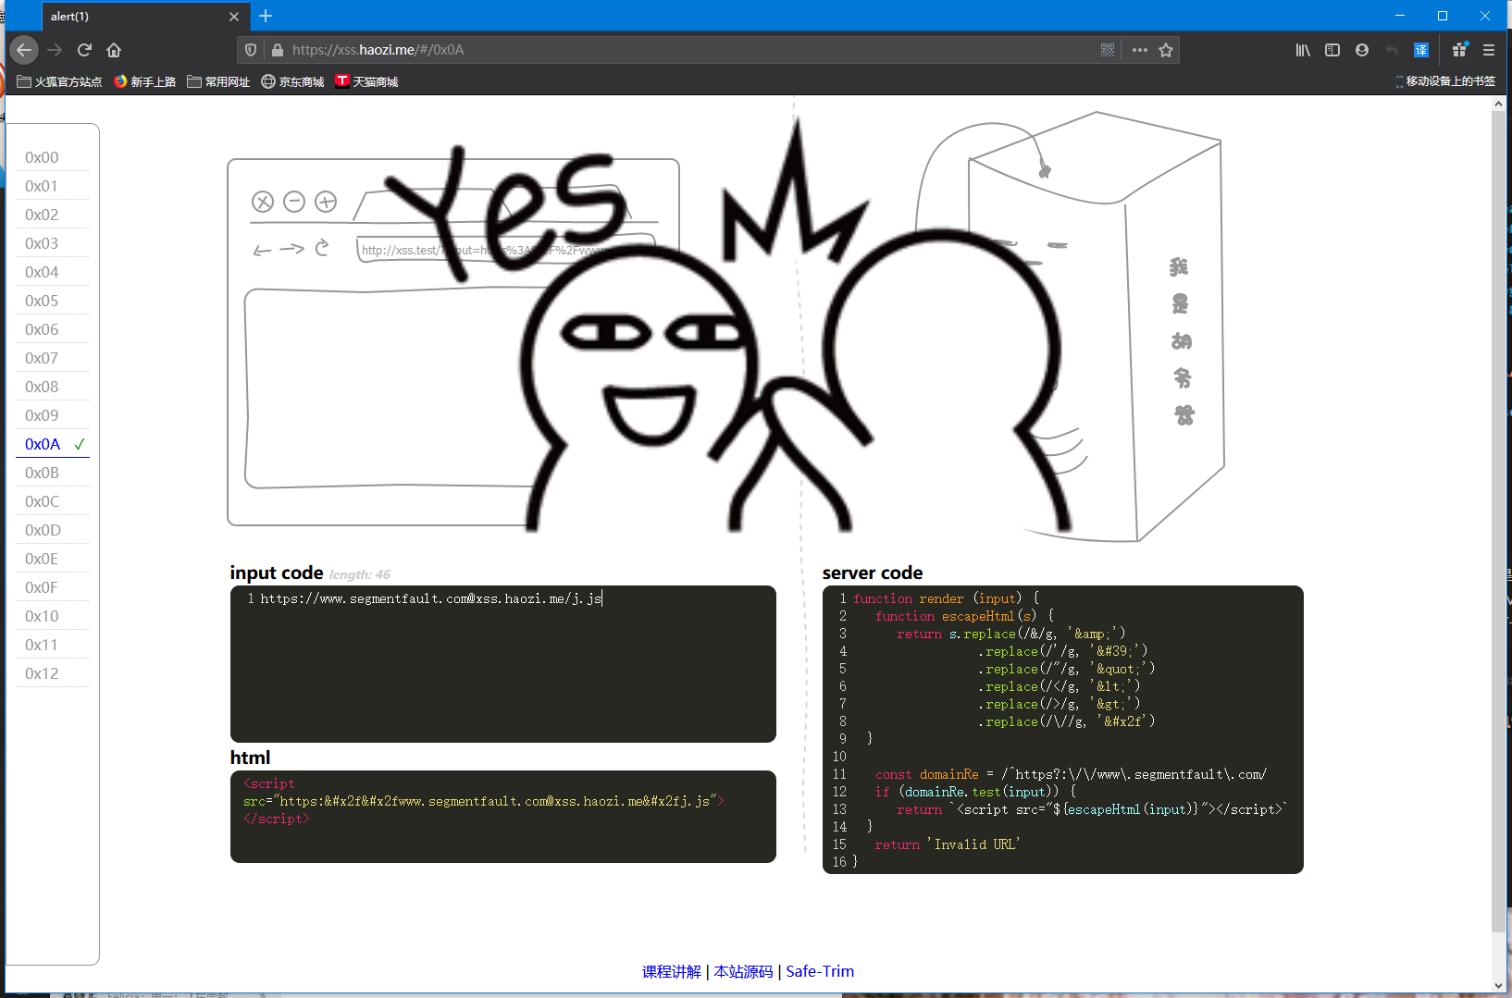Screen dimensions: 1512x998
Task: Select level 0x0F in sidebar
Action: click(53, 587)
